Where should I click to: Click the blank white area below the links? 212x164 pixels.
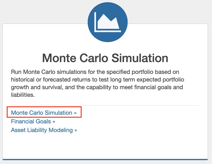[x=105, y=146]
